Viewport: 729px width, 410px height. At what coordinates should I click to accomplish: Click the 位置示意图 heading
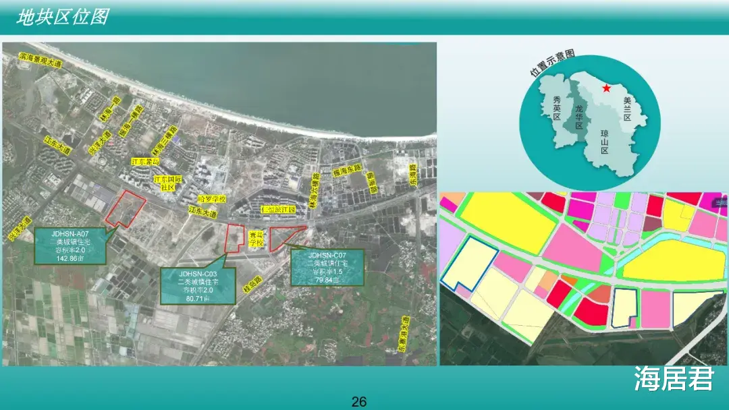point(553,63)
